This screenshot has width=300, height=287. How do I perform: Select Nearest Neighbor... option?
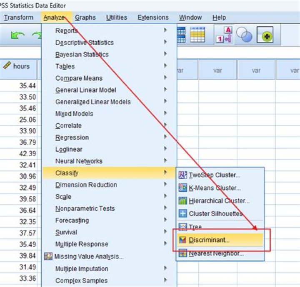pos(220,254)
